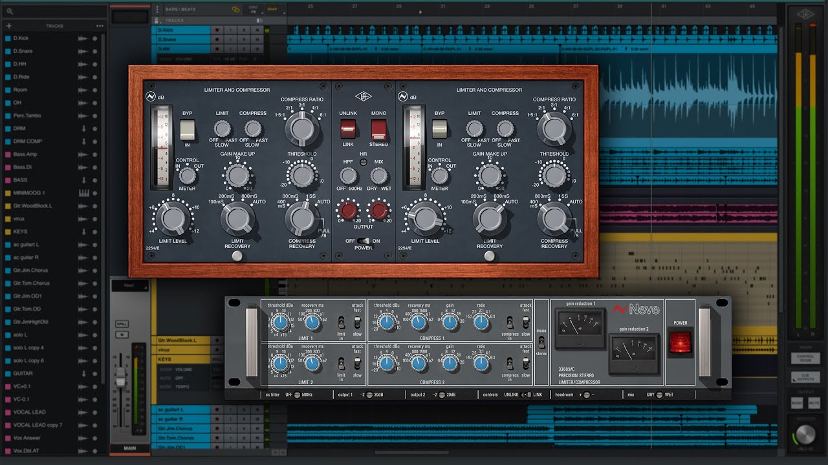Switch off the red POWER button on 33609
This screenshot has width=828, height=465.
click(680, 342)
